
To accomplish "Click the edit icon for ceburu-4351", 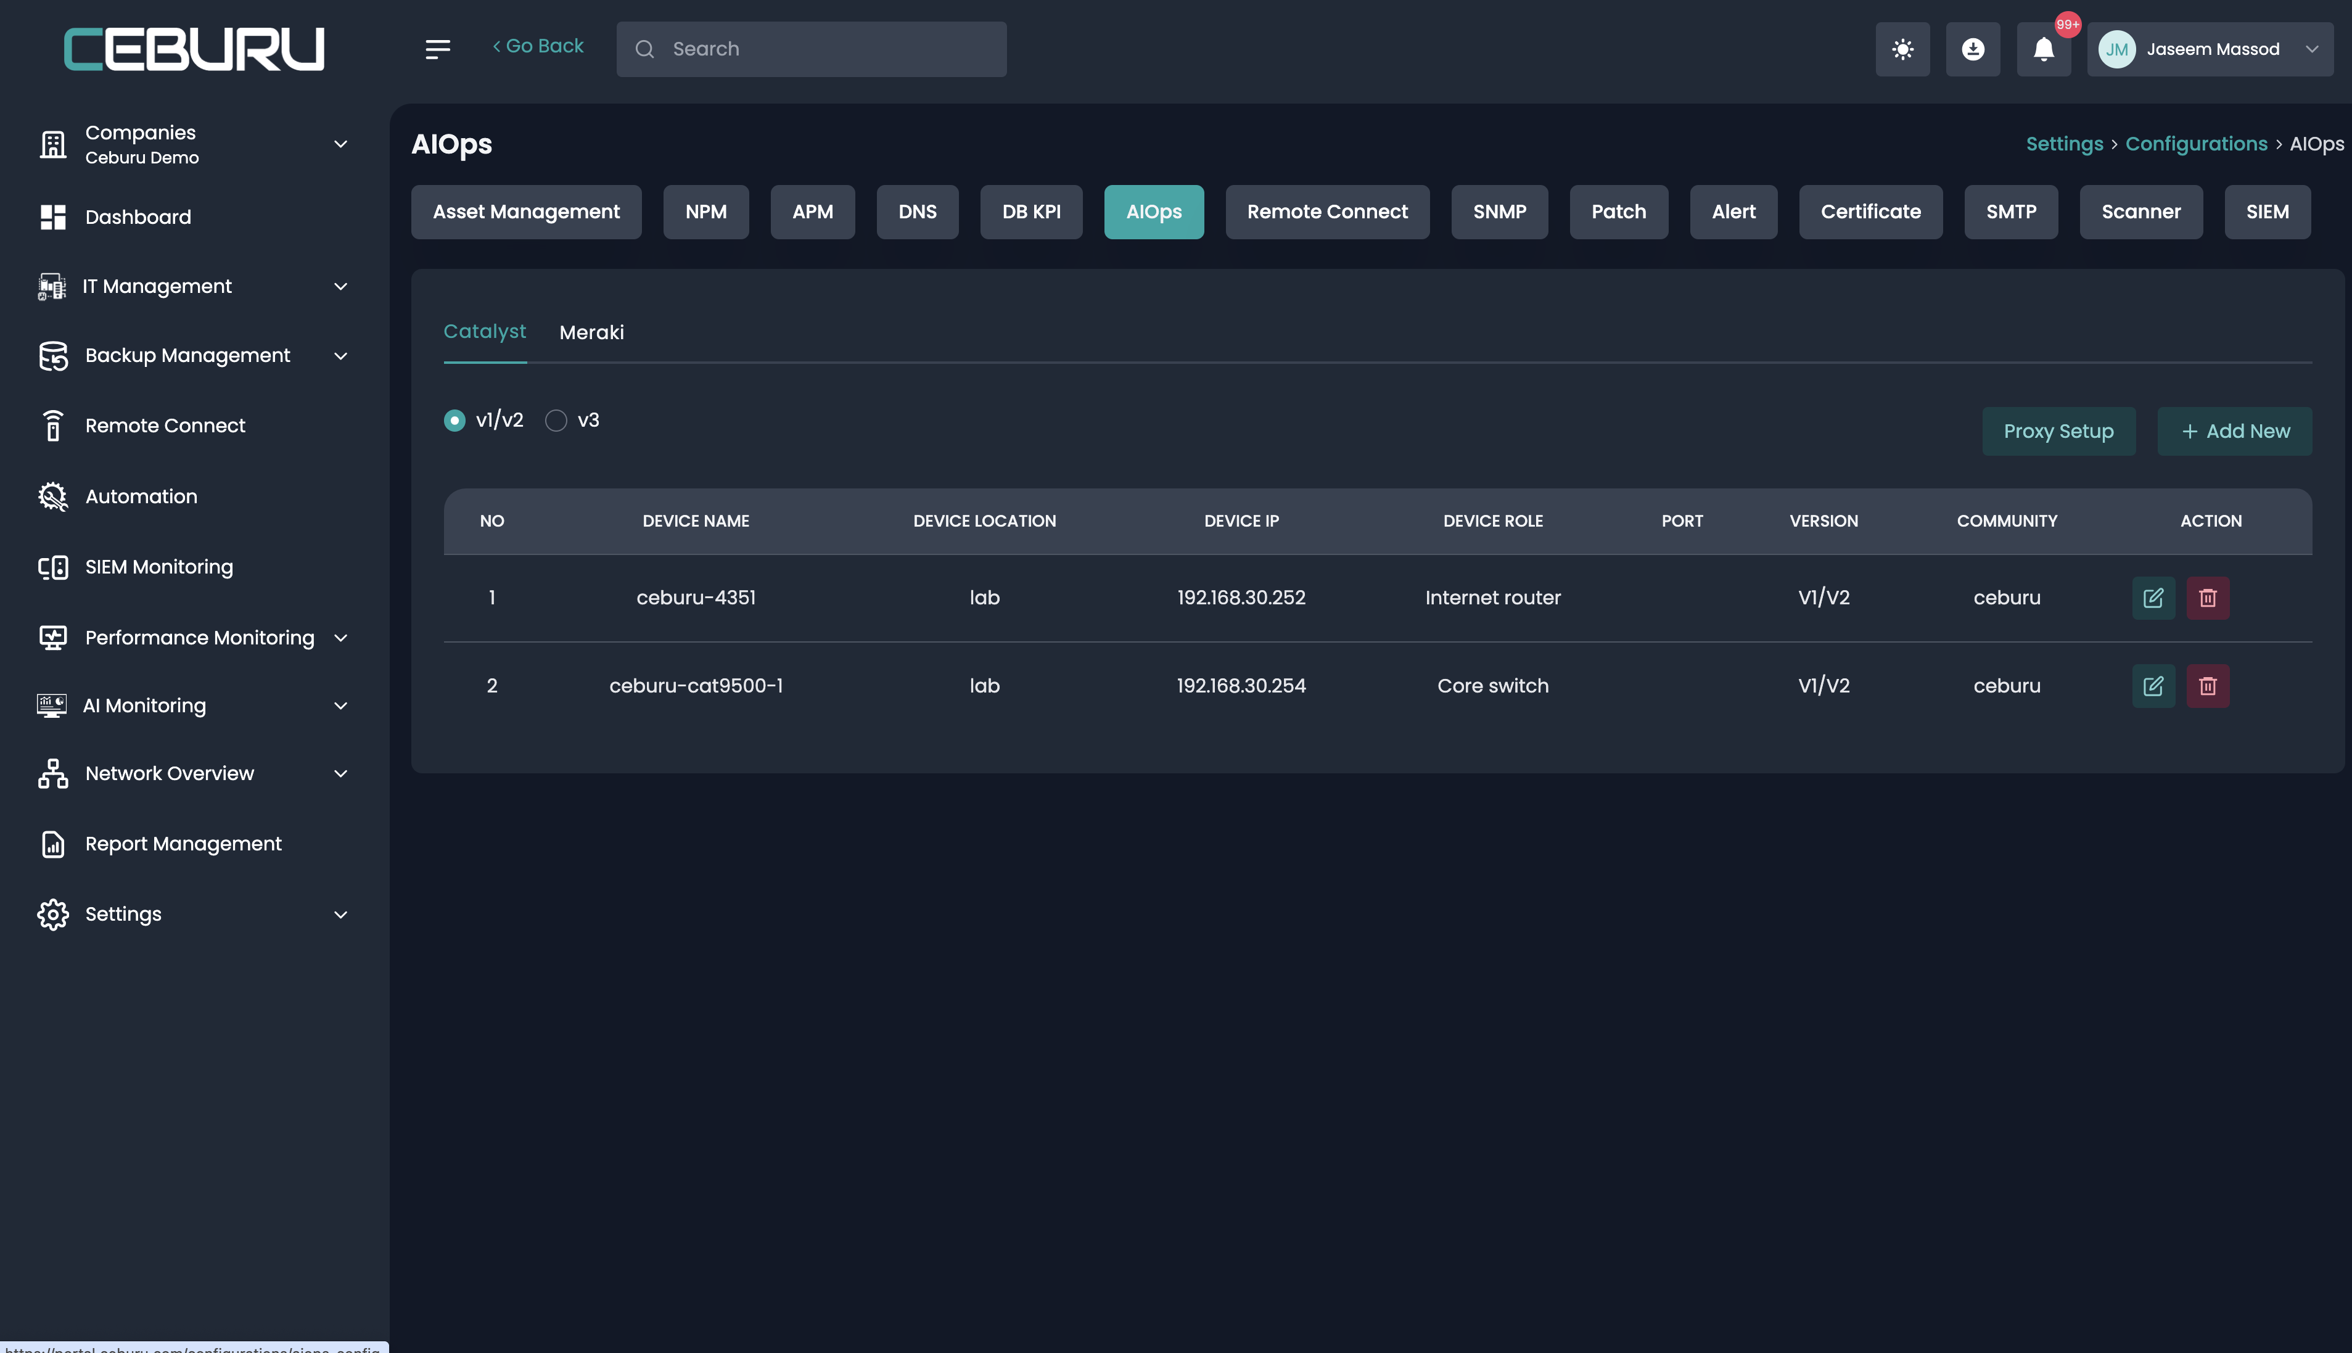I will tap(2152, 598).
